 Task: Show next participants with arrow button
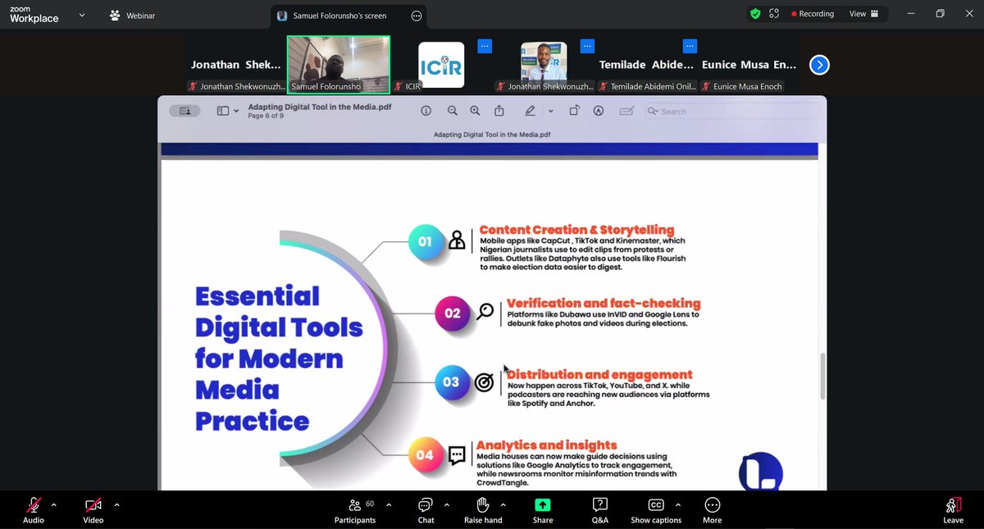click(818, 65)
